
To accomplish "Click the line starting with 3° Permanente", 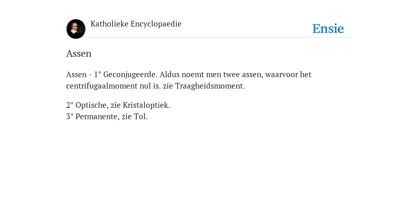I will pos(107,116).
